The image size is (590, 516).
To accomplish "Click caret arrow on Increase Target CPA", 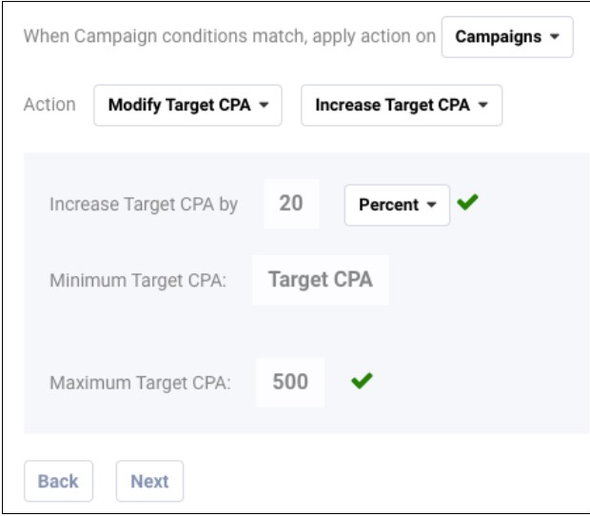I will pyautogui.click(x=483, y=105).
